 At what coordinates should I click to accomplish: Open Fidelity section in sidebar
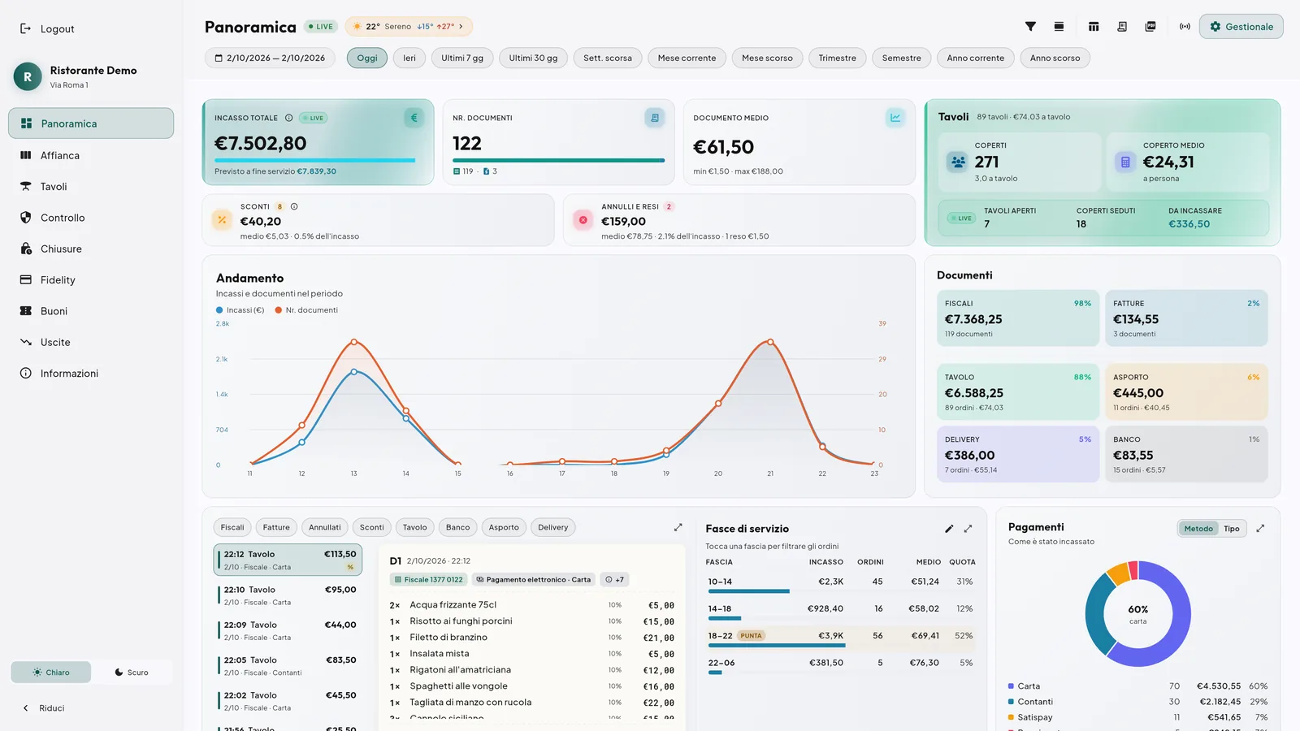91,279
